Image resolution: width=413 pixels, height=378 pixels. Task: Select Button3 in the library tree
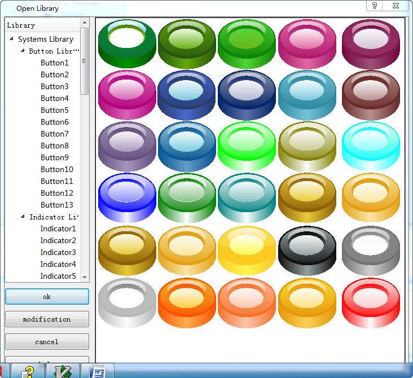pyautogui.click(x=55, y=86)
